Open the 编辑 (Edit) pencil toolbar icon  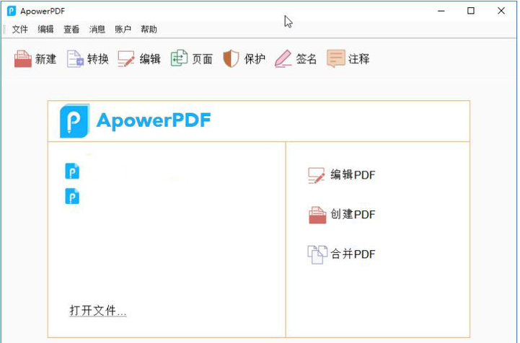(x=126, y=58)
